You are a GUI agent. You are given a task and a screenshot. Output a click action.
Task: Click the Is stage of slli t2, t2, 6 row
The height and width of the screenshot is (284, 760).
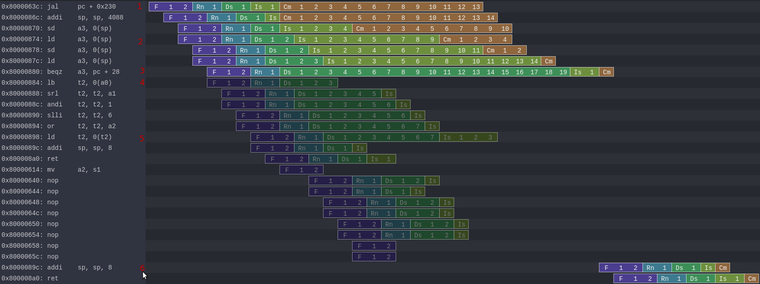(x=417, y=116)
